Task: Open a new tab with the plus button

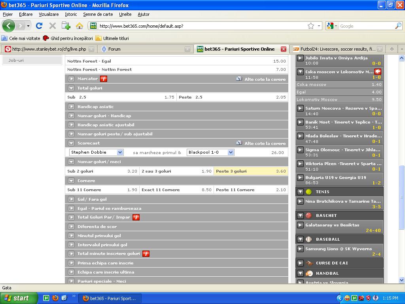Action: (x=392, y=49)
